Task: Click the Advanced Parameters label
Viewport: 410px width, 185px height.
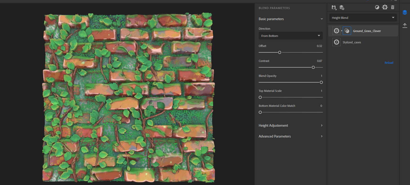Action: click(275, 136)
